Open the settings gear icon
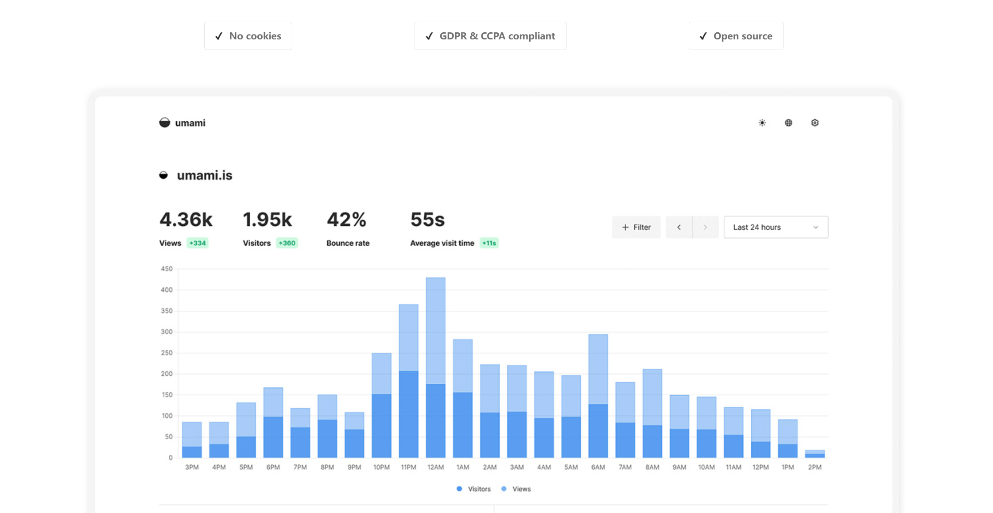 815,123
